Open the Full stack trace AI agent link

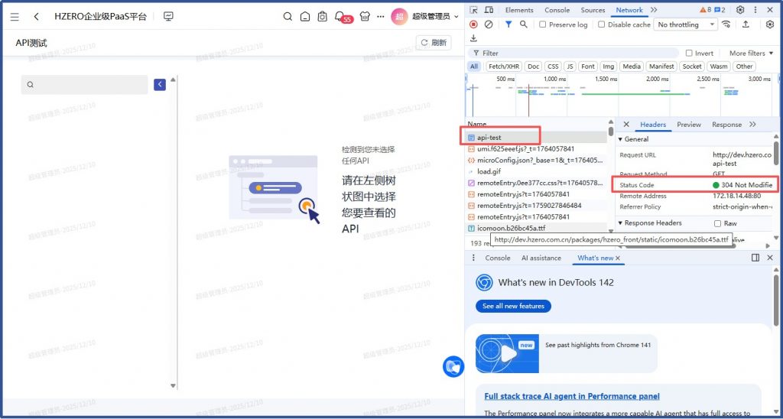572,396
